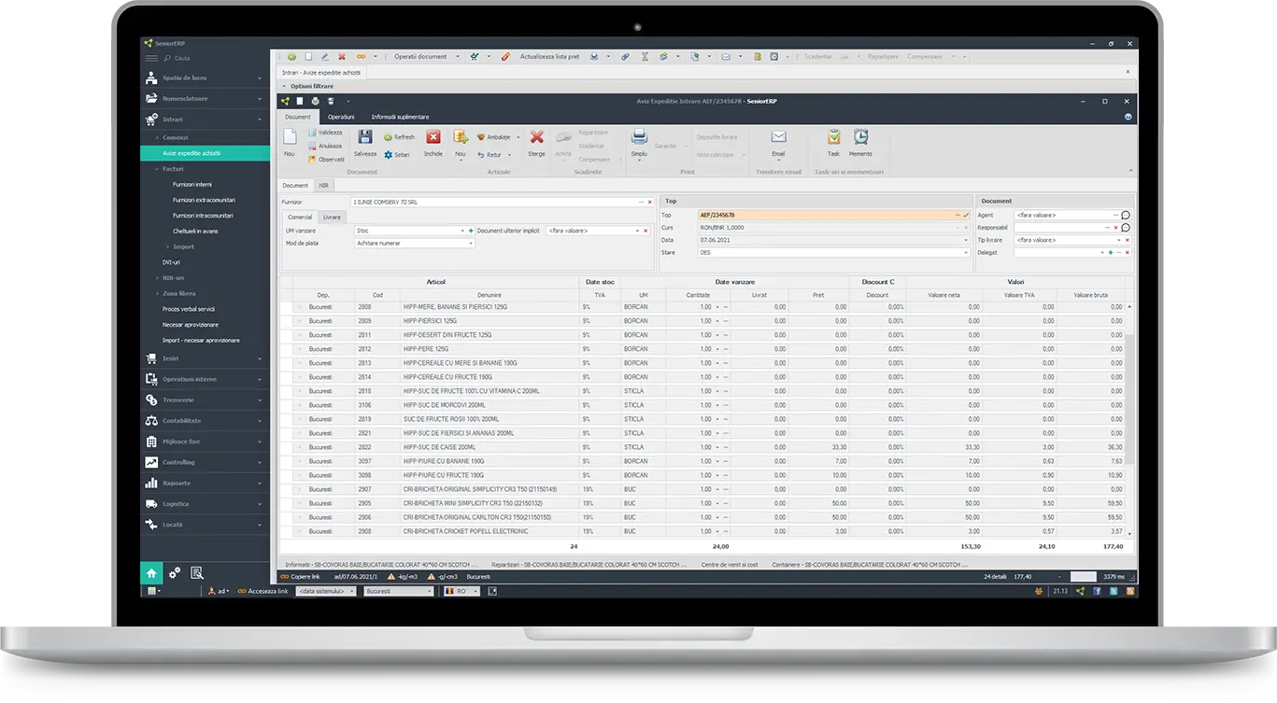Click the speech bubble icon beside Agent field

tap(1126, 215)
